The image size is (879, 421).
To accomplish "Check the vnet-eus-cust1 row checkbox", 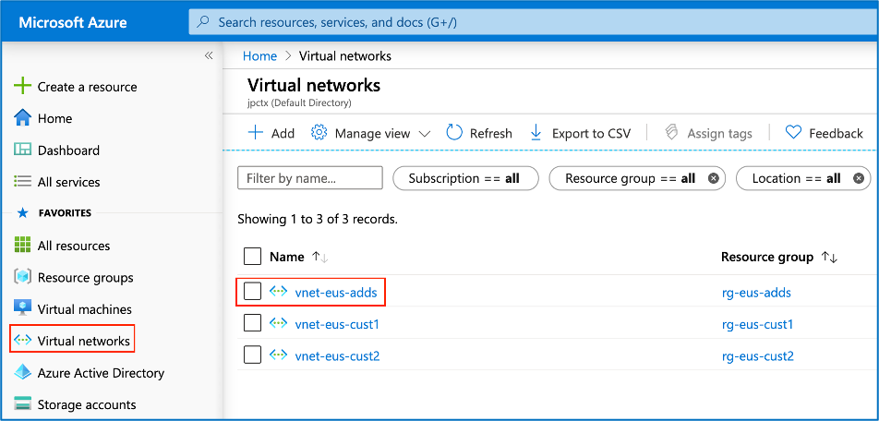I will [x=252, y=324].
